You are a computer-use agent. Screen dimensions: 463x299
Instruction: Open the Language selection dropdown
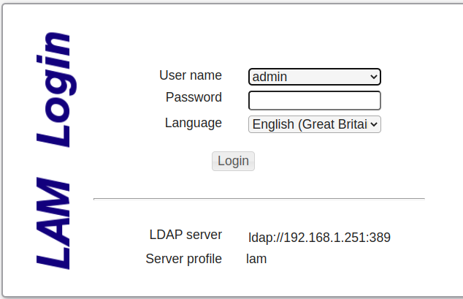[x=314, y=124]
